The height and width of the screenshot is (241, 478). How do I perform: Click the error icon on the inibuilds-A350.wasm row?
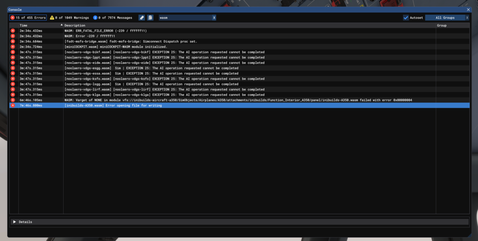coord(13,105)
